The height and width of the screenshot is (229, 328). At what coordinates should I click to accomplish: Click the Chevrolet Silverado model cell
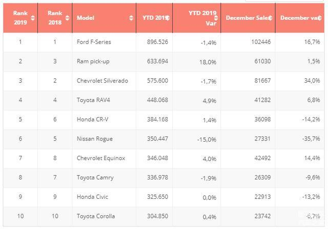[x=102, y=81]
